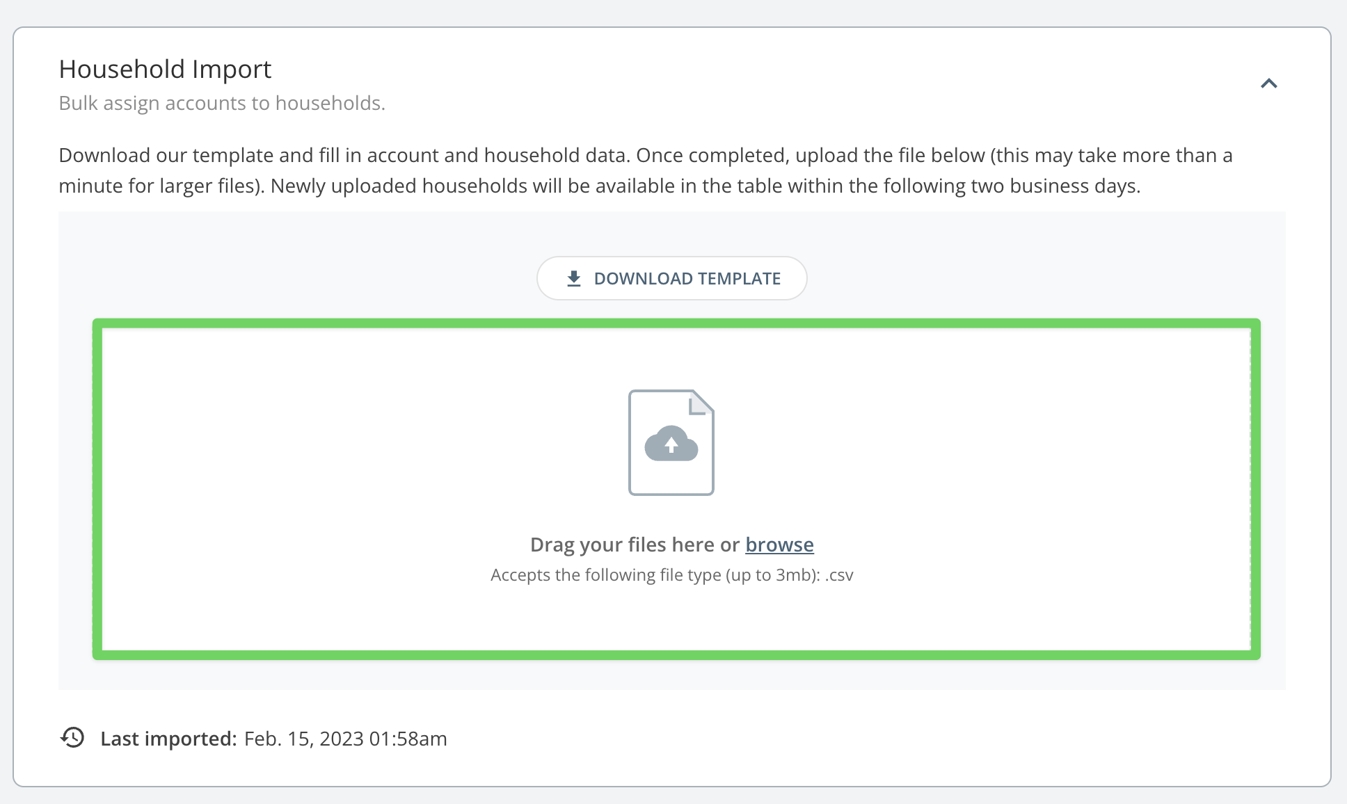
Task: Click the Last imported timestamp text
Action: pos(345,739)
